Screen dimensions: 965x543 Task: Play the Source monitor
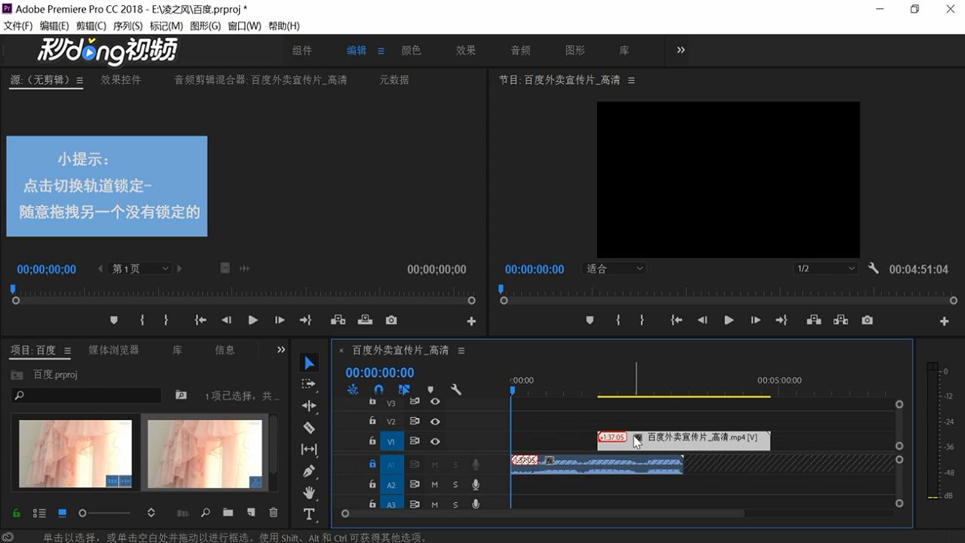[253, 321]
